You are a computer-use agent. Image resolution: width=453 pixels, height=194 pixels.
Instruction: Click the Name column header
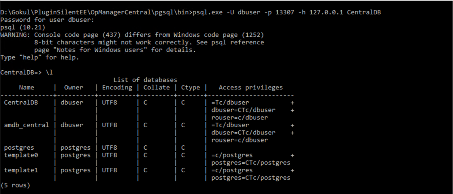26,87
